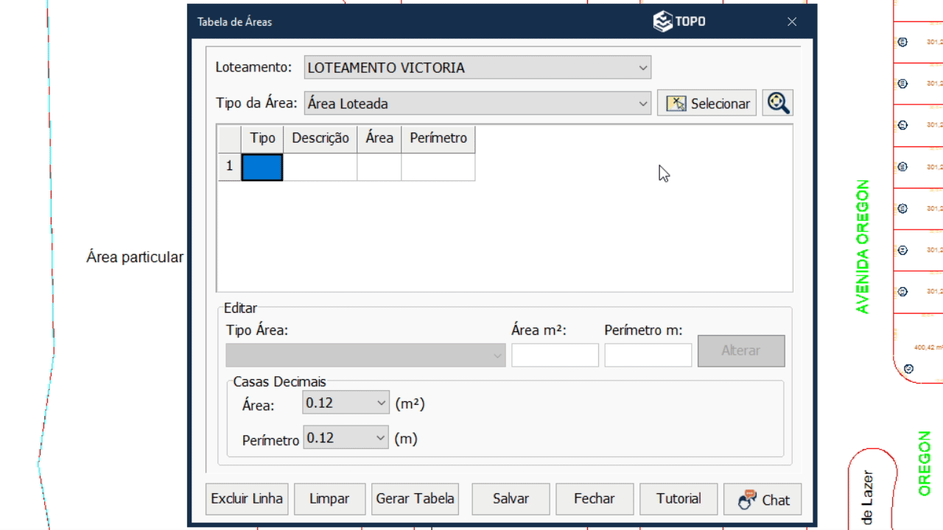Save with the Salvar button

[511, 499]
